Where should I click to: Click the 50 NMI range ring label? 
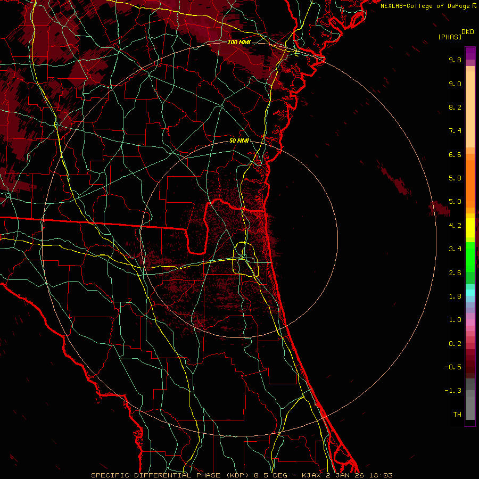pos(239,141)
